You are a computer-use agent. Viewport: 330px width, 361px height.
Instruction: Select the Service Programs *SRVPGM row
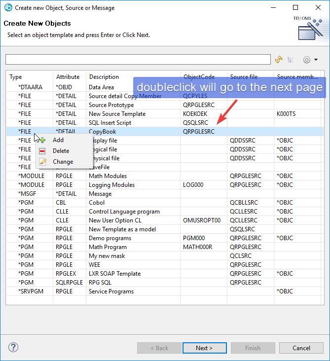[x=111, y=291]
